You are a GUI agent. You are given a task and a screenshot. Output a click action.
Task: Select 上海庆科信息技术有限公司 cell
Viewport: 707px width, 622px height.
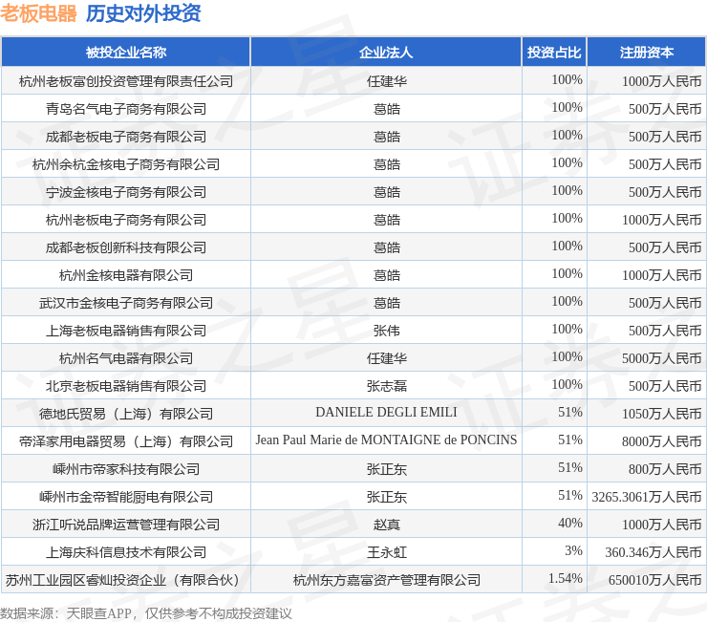coord(126,552)
